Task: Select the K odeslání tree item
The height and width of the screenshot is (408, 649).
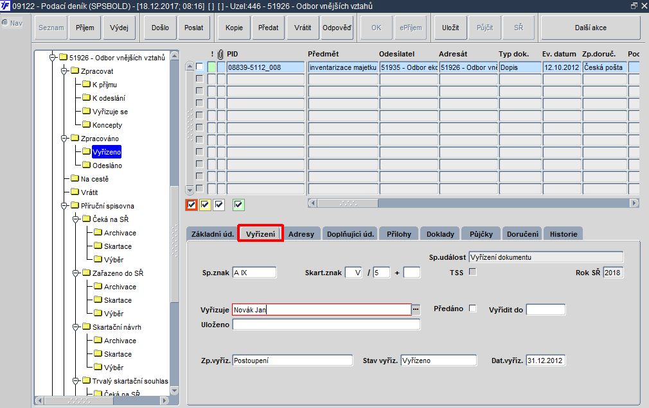Action: (109, 98)
